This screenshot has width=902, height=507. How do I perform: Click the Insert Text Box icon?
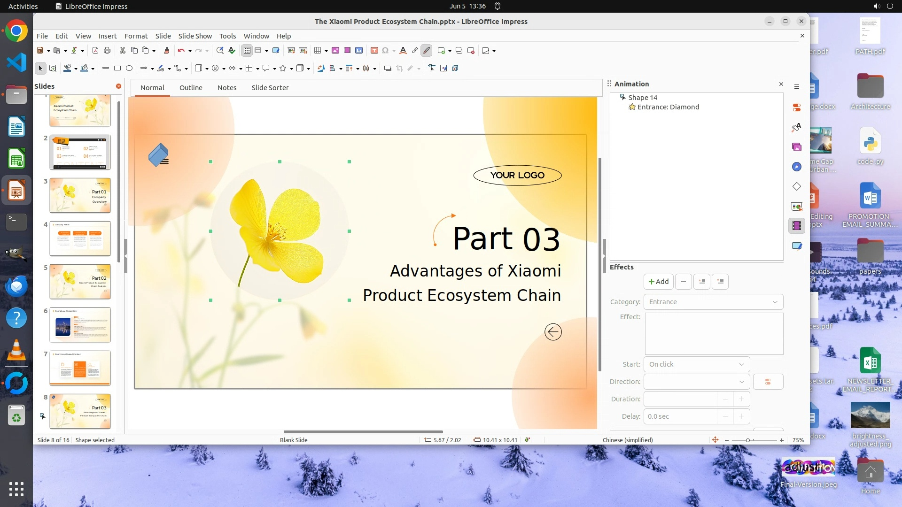pyautogui.click(x=374, y=51)
